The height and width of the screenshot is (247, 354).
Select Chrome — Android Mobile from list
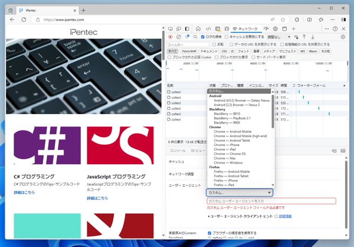232,132
